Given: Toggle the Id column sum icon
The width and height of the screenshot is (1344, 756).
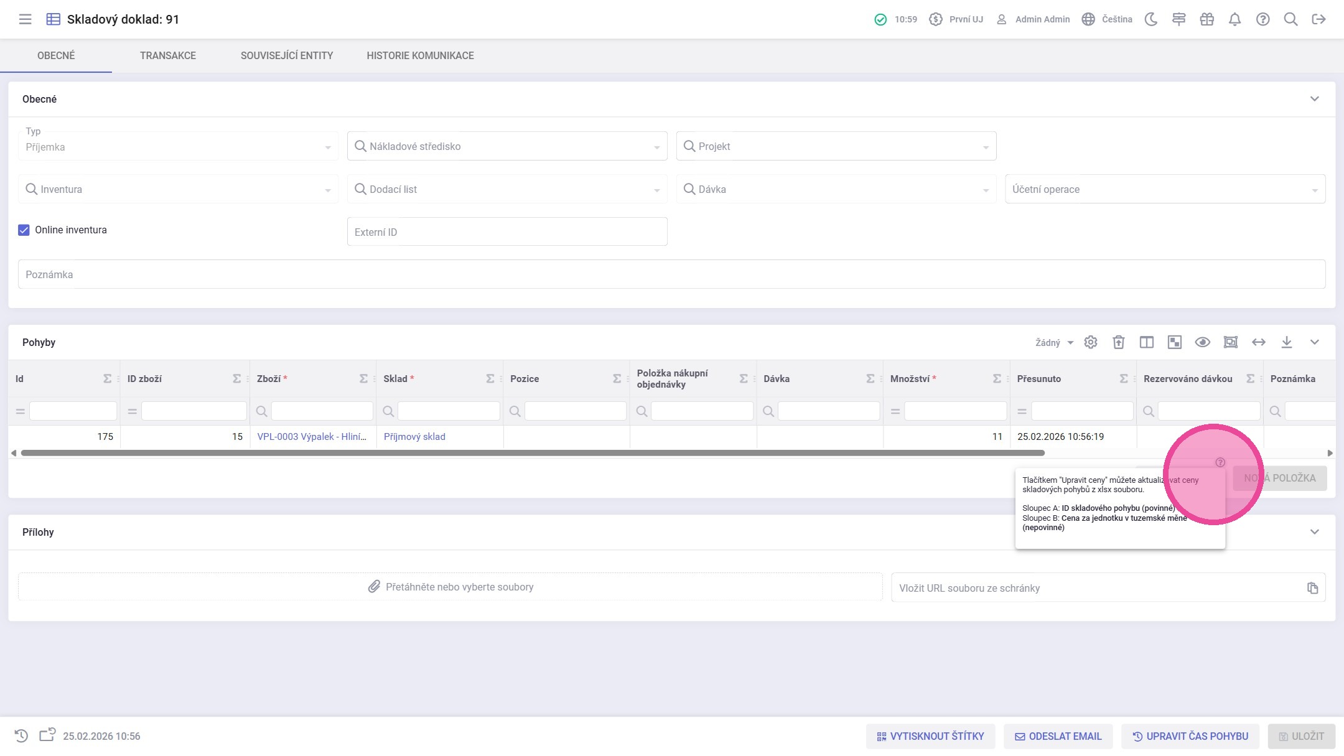Looking at the screenshot, I should 107,379.
